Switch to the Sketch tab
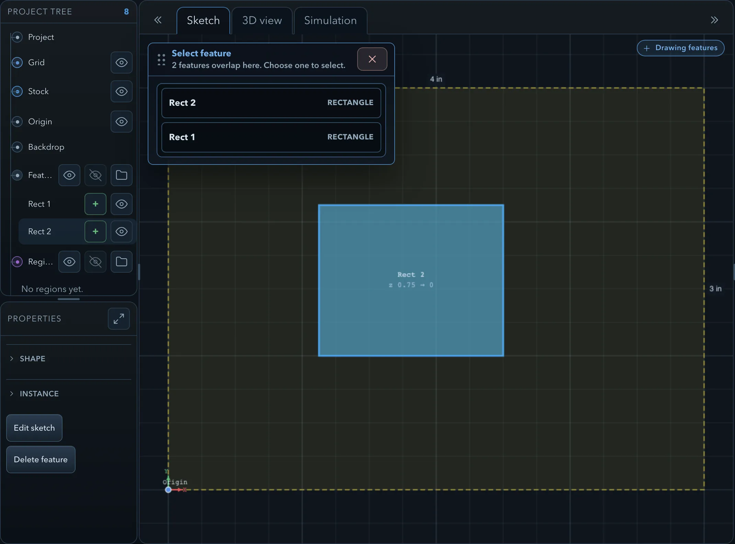This screenshot has width=735, height=544. 203,21
